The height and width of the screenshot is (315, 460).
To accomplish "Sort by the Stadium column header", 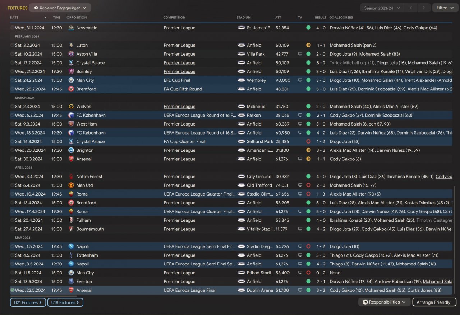I will 244,18.
